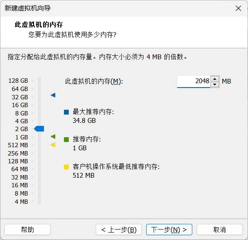Screen dimensions: 248x240
Task: Click the green recommended memory marker arrow
Action: point(53,136)
